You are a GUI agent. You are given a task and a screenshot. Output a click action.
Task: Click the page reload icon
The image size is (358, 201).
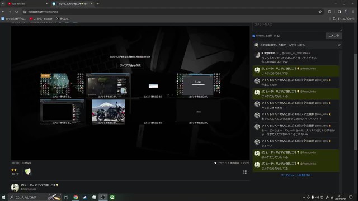pyautogui.click(x=16, y=12)
